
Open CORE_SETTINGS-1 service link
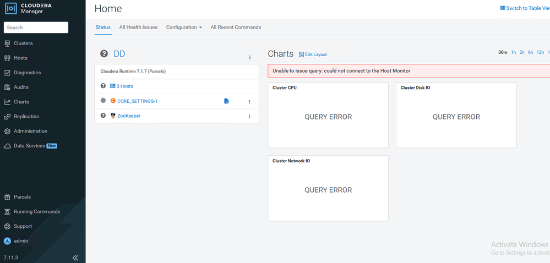137,101
